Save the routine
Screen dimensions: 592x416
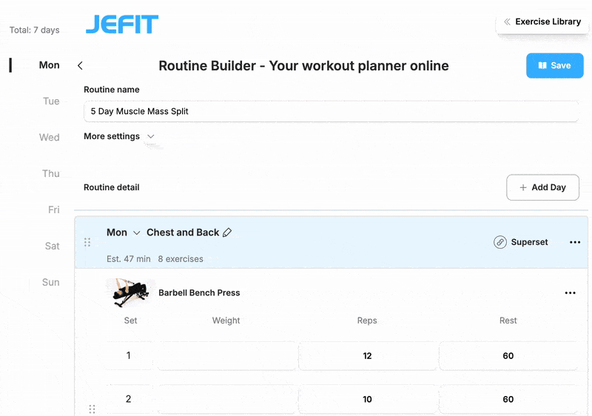[554, 65]
